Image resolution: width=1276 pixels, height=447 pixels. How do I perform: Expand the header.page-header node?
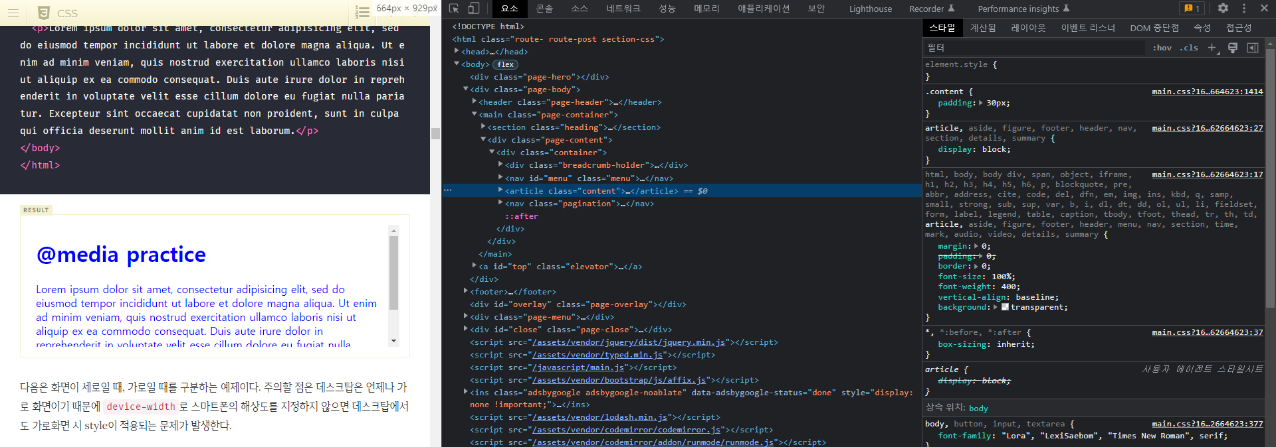(475, 101)
